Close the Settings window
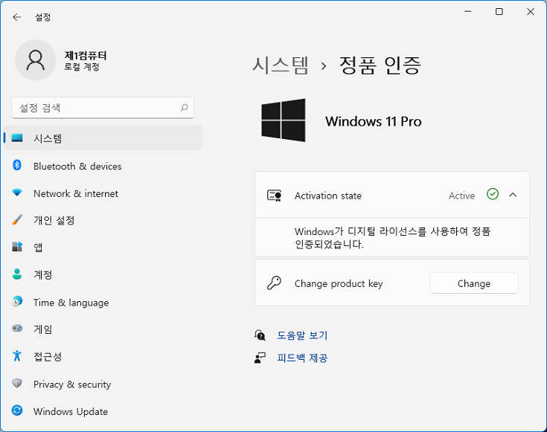This screenshot has height=432, width=547. coord(531,11)
